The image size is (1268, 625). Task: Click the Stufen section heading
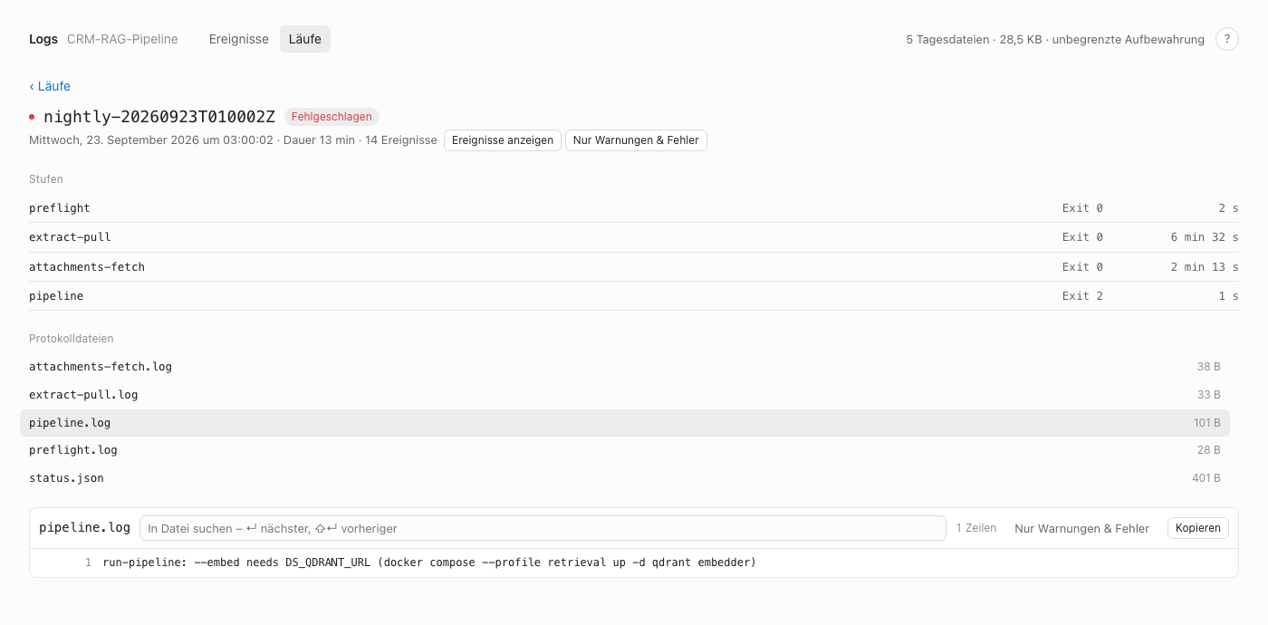46,179
